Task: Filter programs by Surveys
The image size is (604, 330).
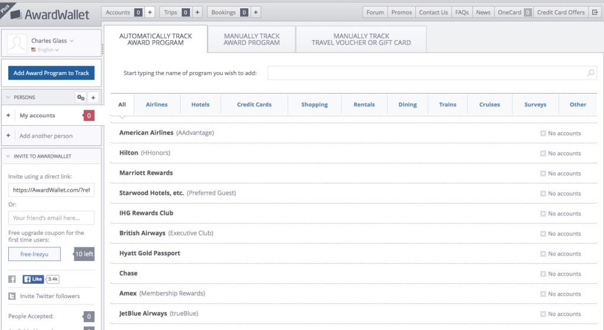Action: 535,104
